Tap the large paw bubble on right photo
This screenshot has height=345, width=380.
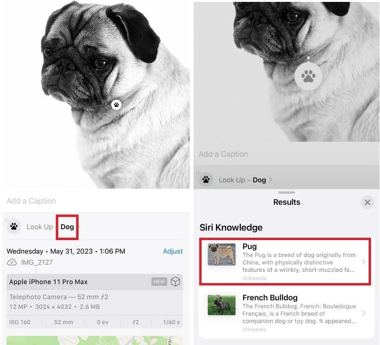click(x=308, y=76)
